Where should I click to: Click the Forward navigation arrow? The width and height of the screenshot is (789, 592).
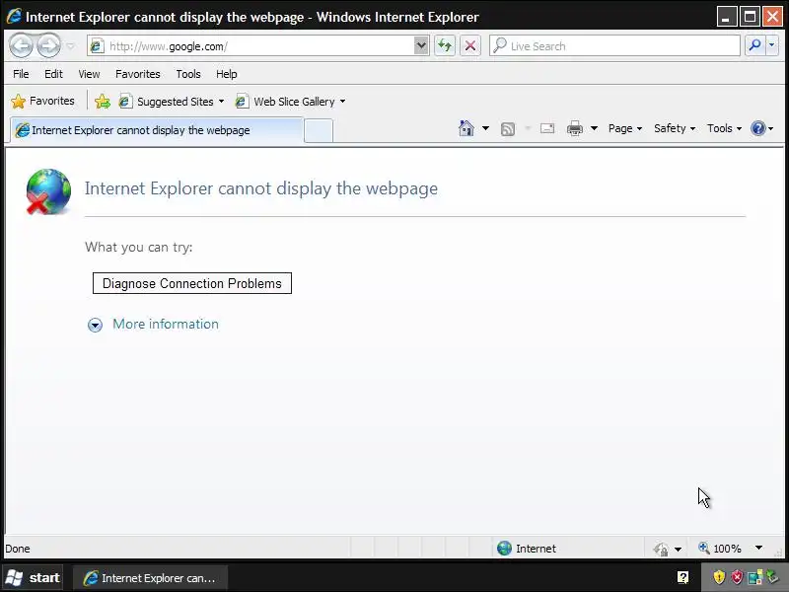pyautogui.click(x=48, y=46)
